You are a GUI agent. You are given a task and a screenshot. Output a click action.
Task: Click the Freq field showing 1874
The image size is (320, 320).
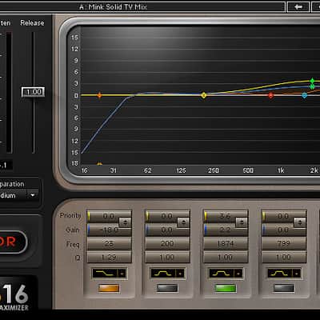pos(226,243)
